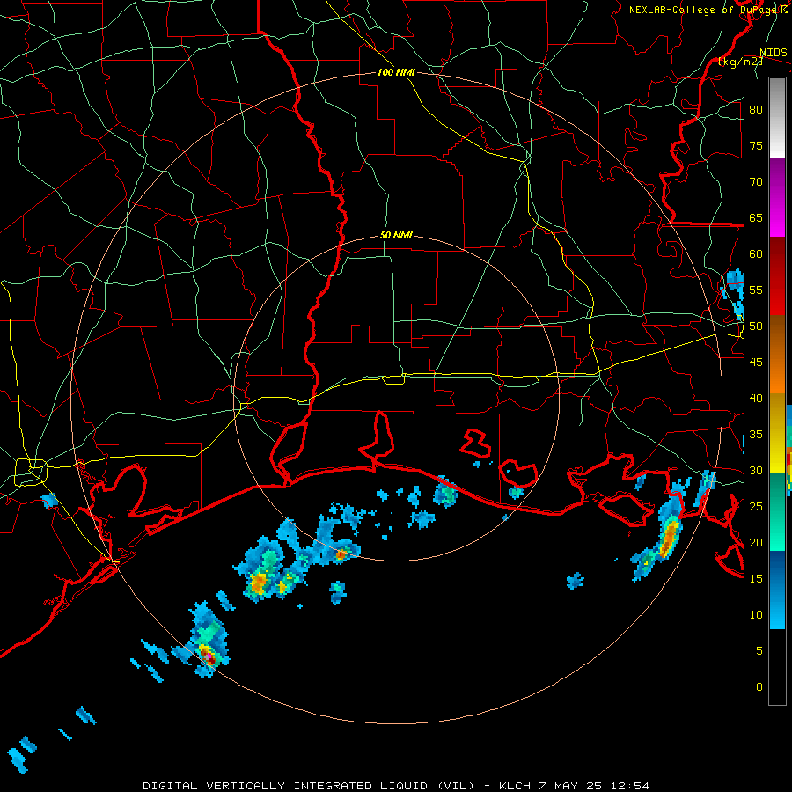Viewport: 792px width, 792px height.
Task: Select the 70 value on the scale
Action: [756, 182]
